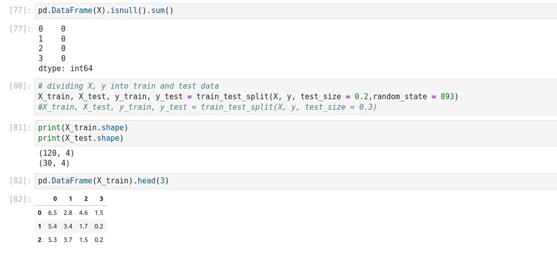Screen dimensions: 557x258
Task: Click the 6.5 value in the table
Action: click(53, 213)
